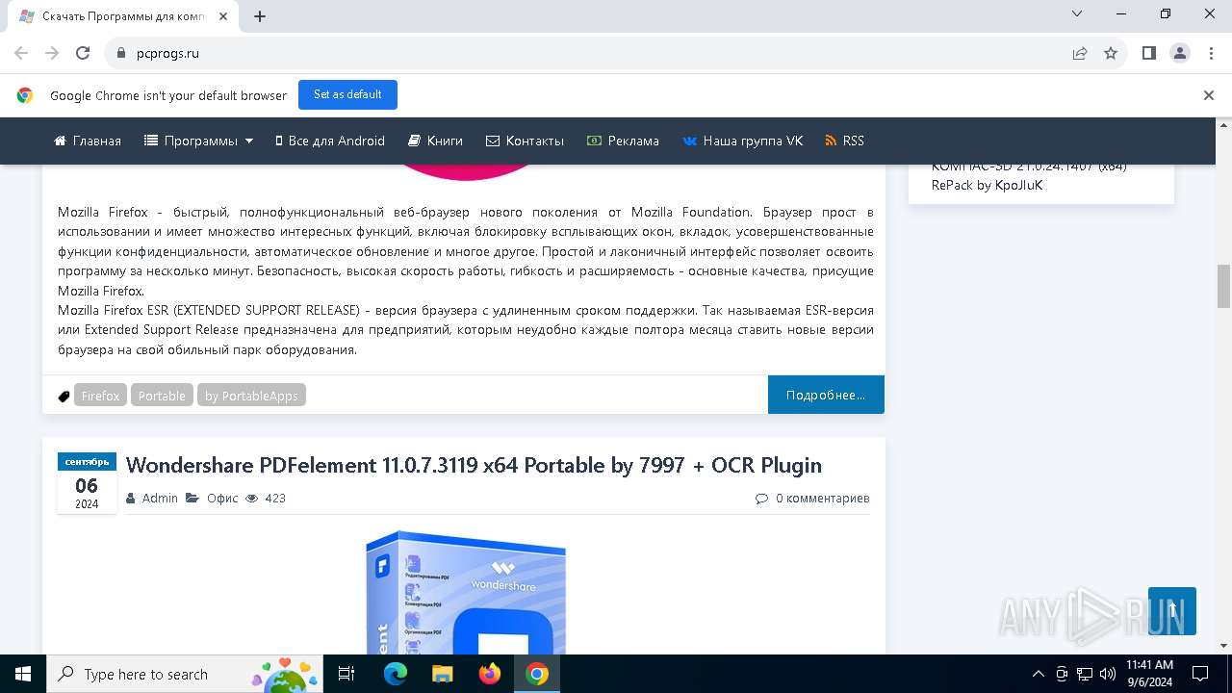Image resolution: width=1232 pixels, height=693 pixels.
Task: Click Подробнее button for Firefox article
Action: tap(826, 395)
